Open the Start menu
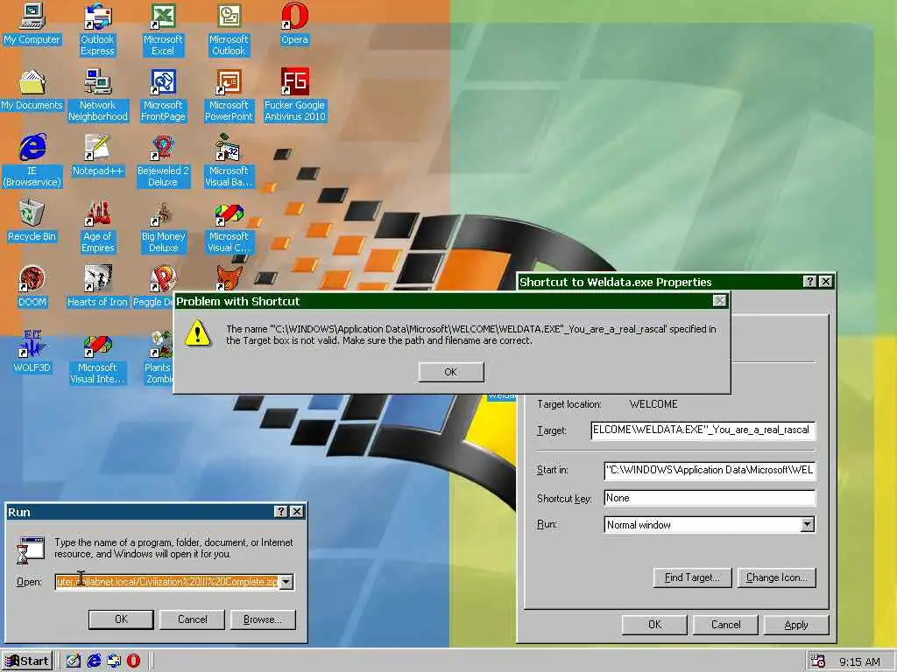Image resolution: width=897 pixels, height=672 pixels. point(27,661)
